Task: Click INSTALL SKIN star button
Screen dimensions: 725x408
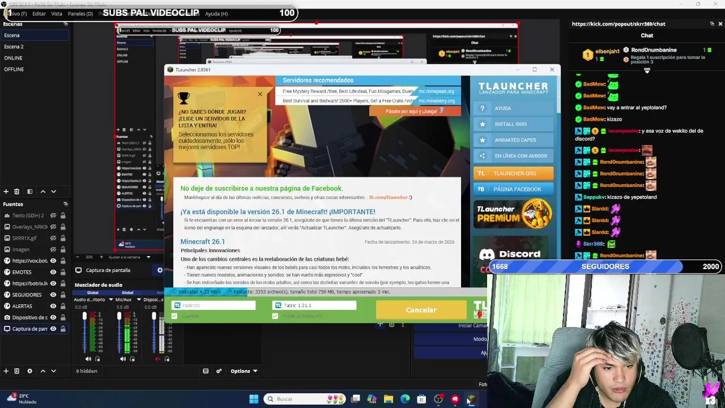Action: [514, 124]
